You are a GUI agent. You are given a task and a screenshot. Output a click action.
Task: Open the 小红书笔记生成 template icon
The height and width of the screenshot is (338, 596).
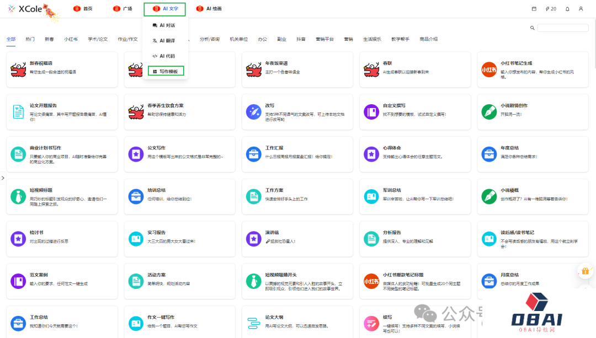(488, 69)
